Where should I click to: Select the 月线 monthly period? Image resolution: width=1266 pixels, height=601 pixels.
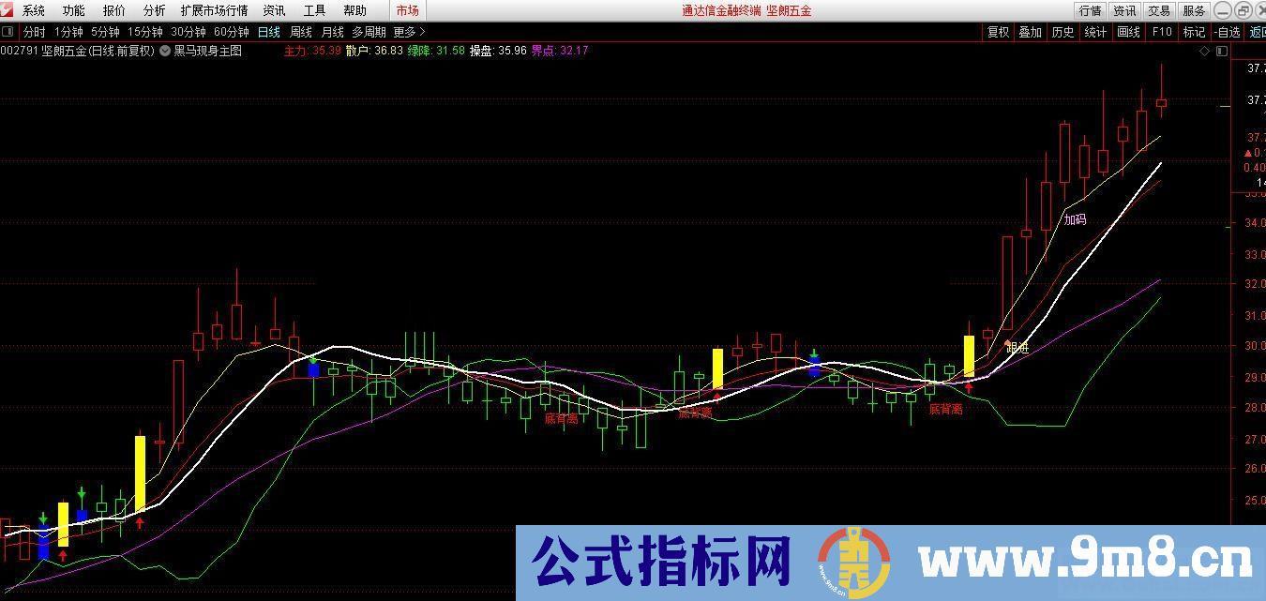point(332,32)
